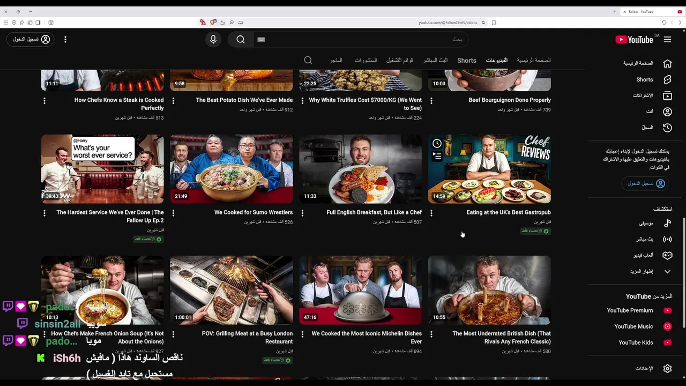The width and height of the screenshot is (686, 386).
Task: Switch to the channel Shorts tab
Action: [x=467, y=61]
